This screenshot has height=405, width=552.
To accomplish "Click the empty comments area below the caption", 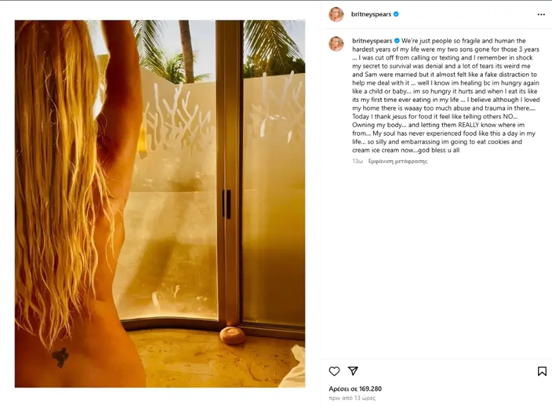I will [x=437, y=261].
